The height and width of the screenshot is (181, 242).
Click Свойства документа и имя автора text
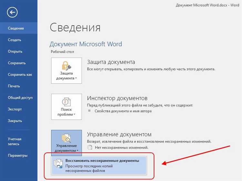(x=123, y=111)
